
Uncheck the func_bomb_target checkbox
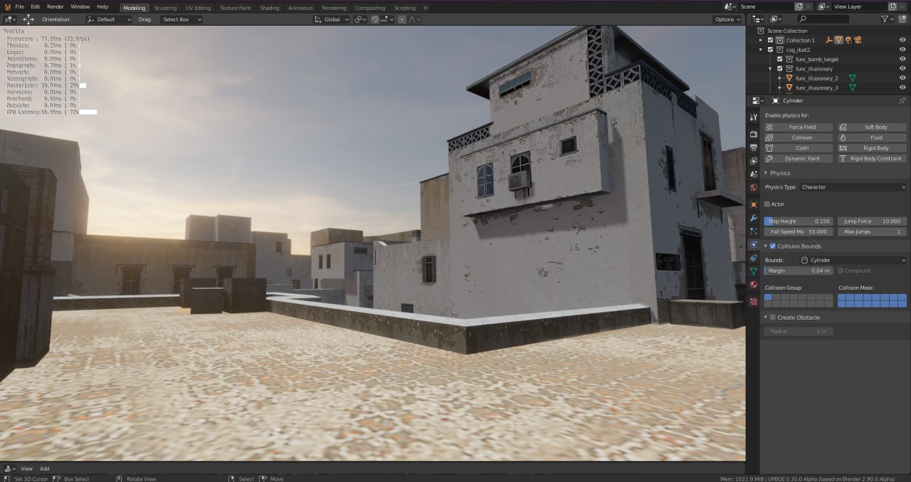coord(780,59)
